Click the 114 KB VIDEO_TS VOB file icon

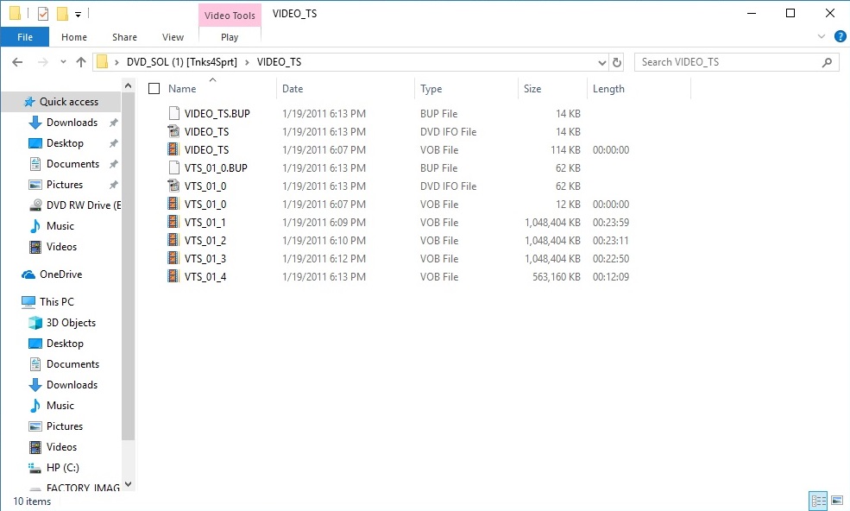click(x=173, y=149)
